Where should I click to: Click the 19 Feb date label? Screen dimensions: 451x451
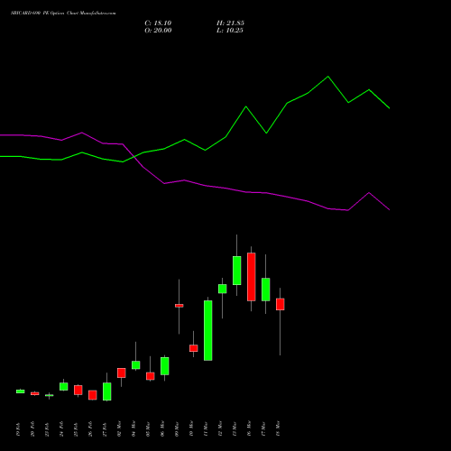(18, 429)
